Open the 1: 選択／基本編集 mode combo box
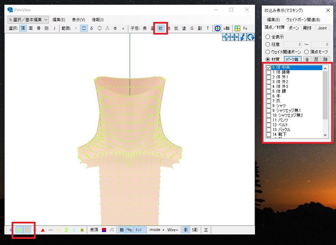The width and height of the screenshot is (336, 245). pos(28,20)
